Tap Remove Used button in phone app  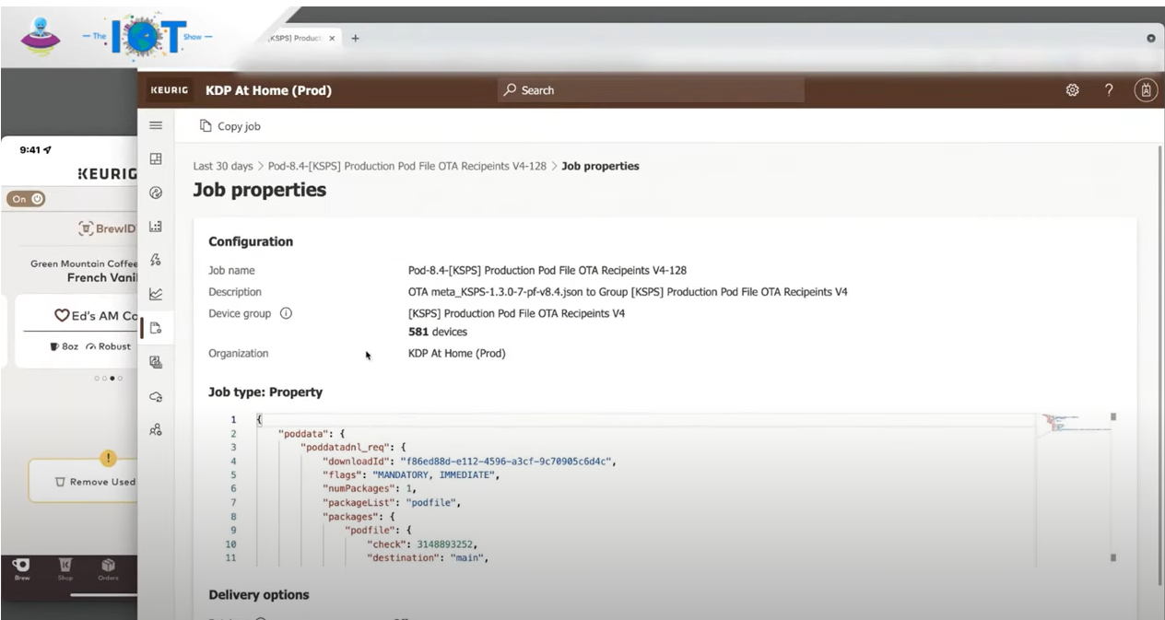click(83, 481)
